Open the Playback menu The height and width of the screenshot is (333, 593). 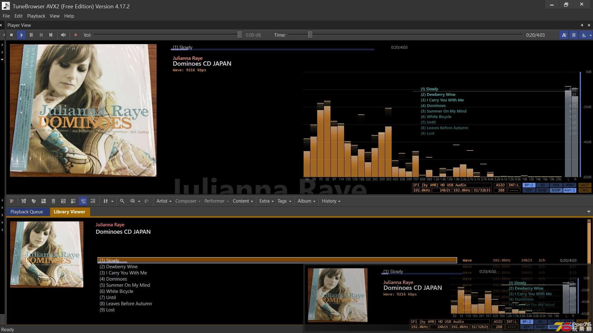click(36, 16)
